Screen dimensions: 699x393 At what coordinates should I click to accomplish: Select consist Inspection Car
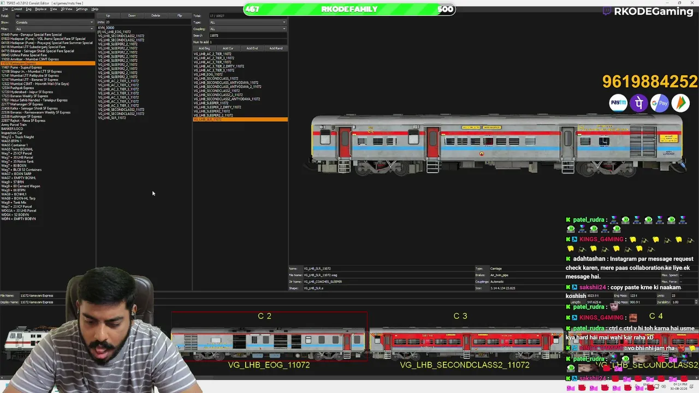point(11,133)
